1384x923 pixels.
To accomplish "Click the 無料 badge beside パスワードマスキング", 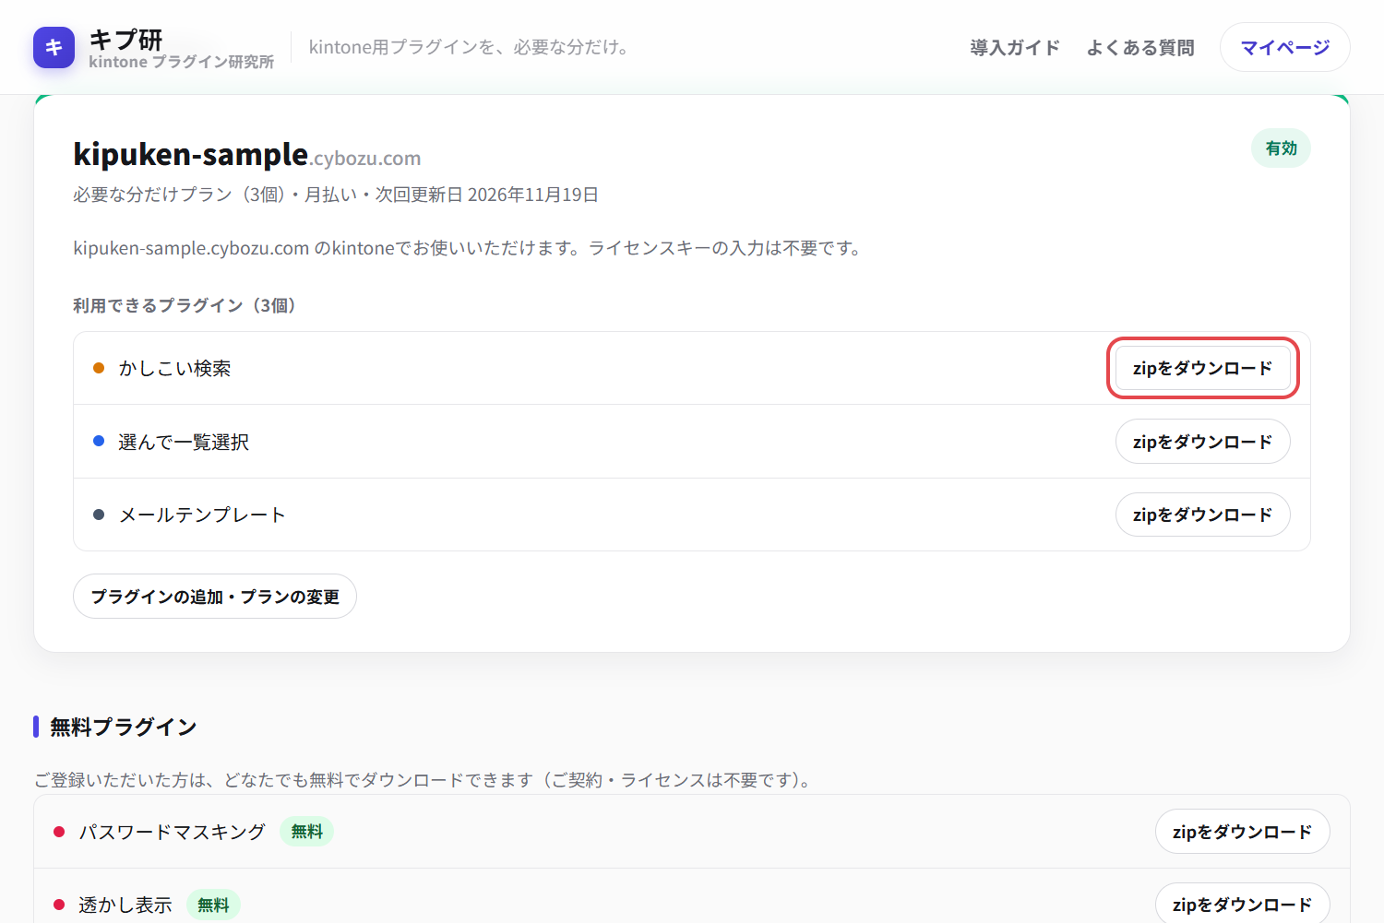I will click(306, 832).
